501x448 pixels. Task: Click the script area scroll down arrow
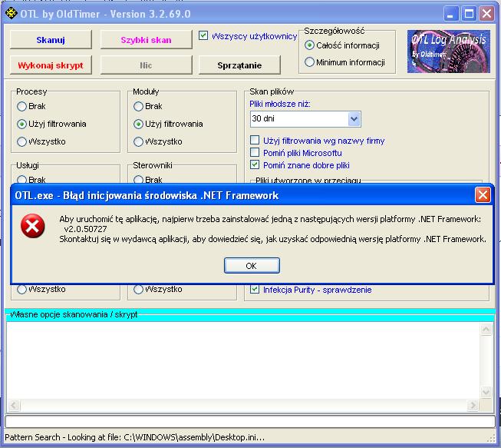click(x=486, y=392)
